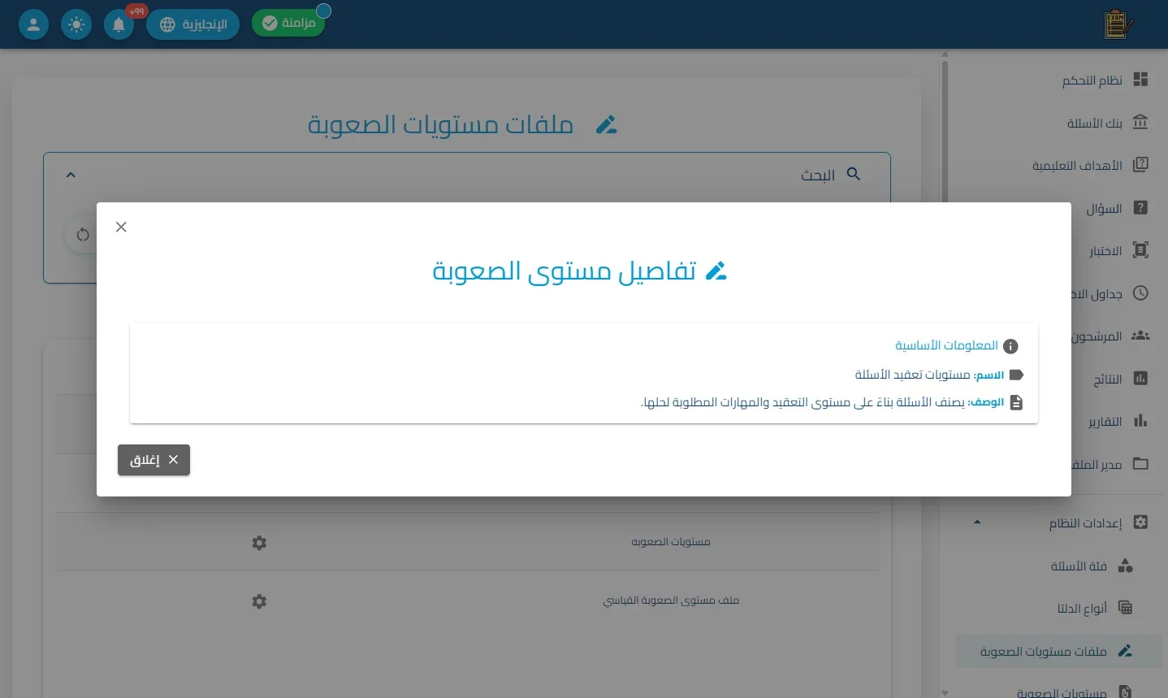
Task: Open الأهداف التعليمية menu item
Action: tap(1089, 166)
